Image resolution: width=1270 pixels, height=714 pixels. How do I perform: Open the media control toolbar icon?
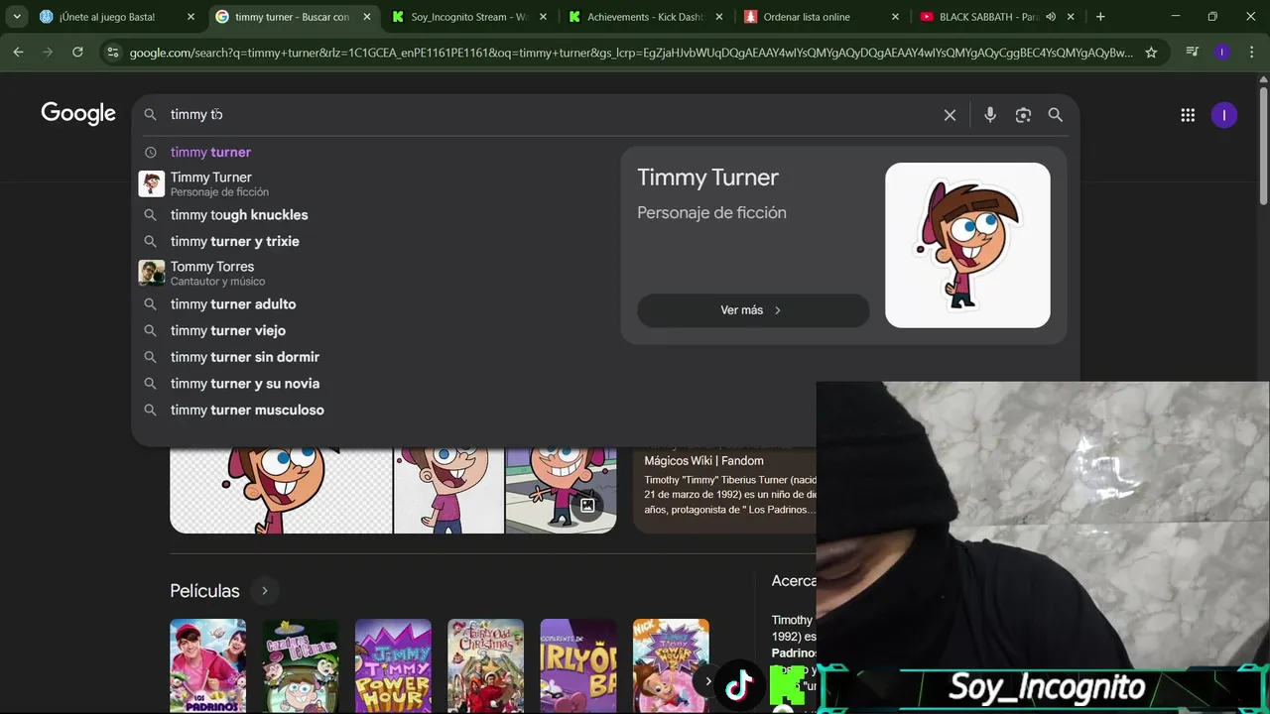[x=1193, y=53]
